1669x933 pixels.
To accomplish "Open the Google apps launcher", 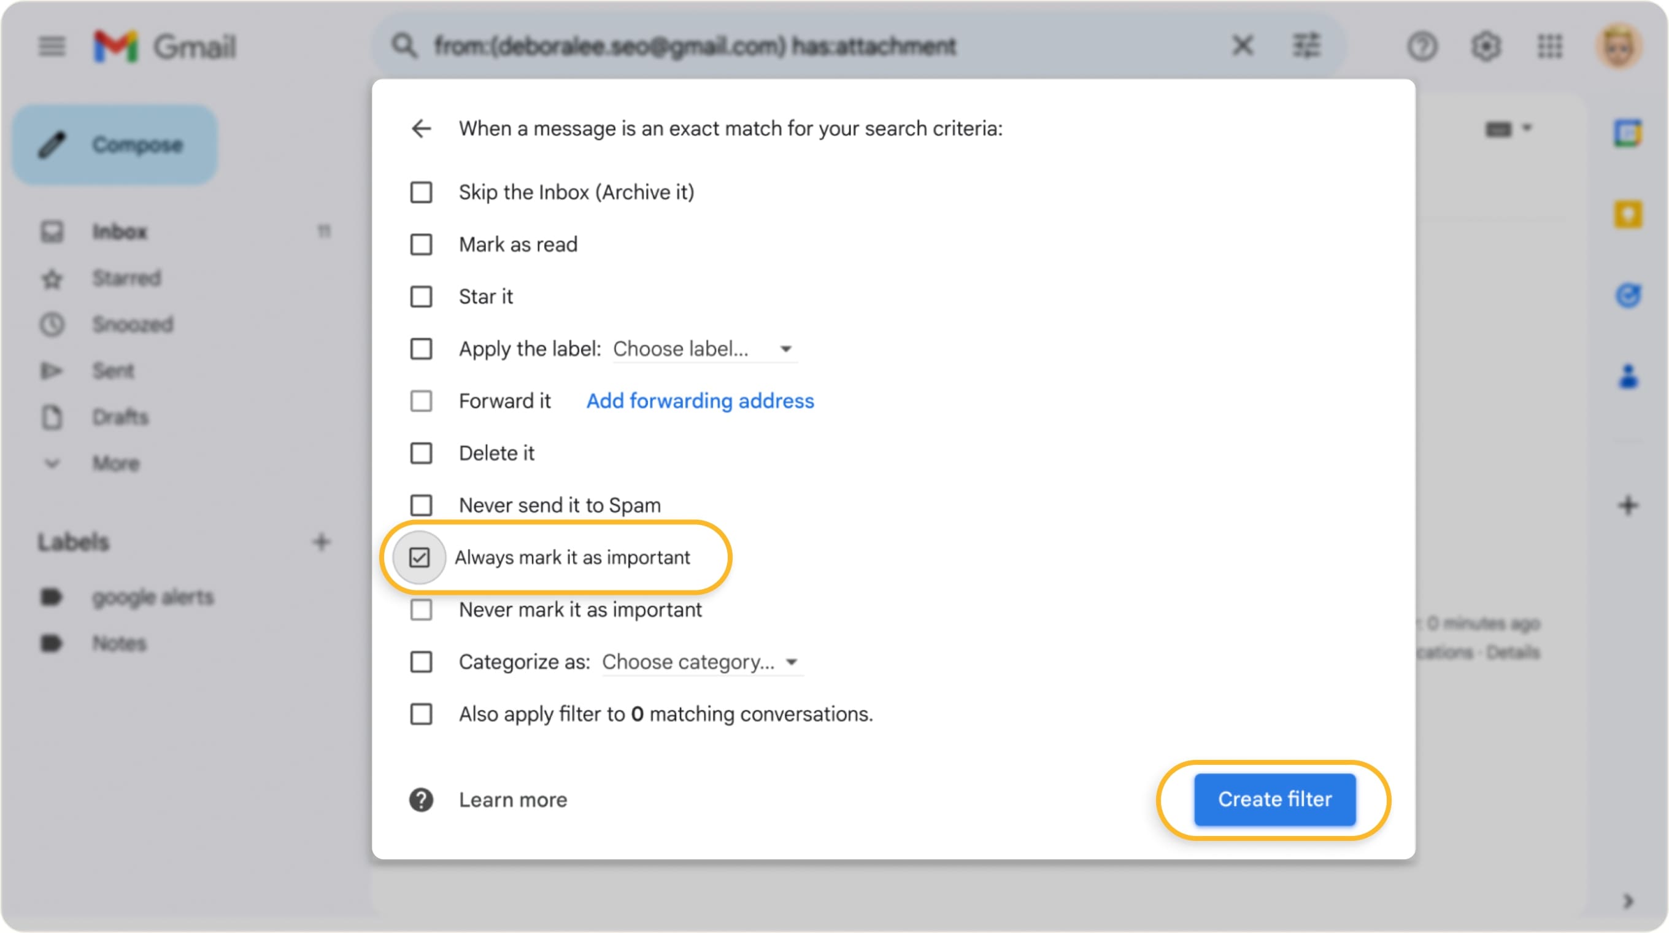I will click(x=1551, y=46).
